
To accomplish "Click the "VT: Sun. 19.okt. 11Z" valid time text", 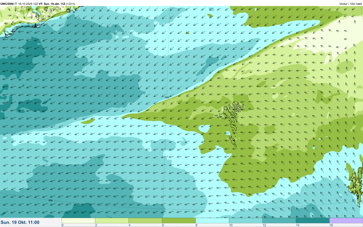I will tap(52, 4).
